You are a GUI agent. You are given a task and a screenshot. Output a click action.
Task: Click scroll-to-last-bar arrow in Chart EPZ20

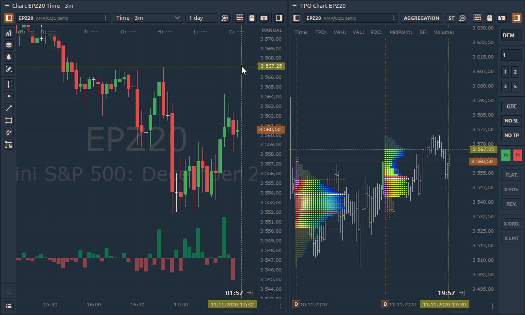[250, 293]
